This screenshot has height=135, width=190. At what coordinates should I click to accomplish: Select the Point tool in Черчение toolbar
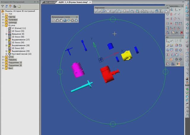[151, 11]
